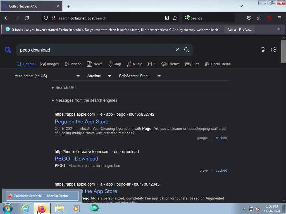Open cached link for google result

tap(221, 138)
